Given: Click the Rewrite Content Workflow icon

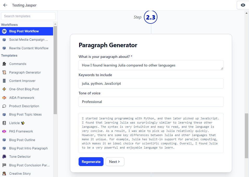Looking at the screenshot, I should pyautogui.click(x=4, y=48).
